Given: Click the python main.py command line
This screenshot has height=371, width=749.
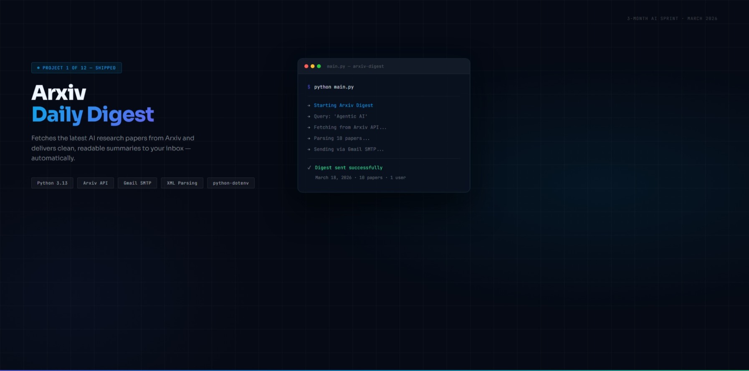Looking at the screenshot, I should click(334, 87).
